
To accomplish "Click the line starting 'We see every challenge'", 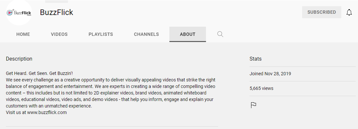I will tap(111, 80).
